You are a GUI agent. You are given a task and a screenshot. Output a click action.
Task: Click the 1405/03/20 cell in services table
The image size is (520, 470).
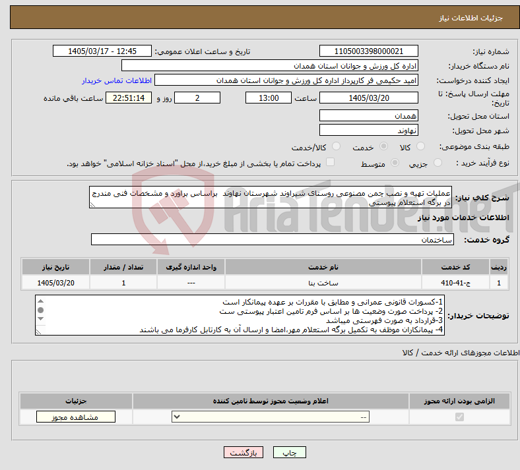(55, 283)
